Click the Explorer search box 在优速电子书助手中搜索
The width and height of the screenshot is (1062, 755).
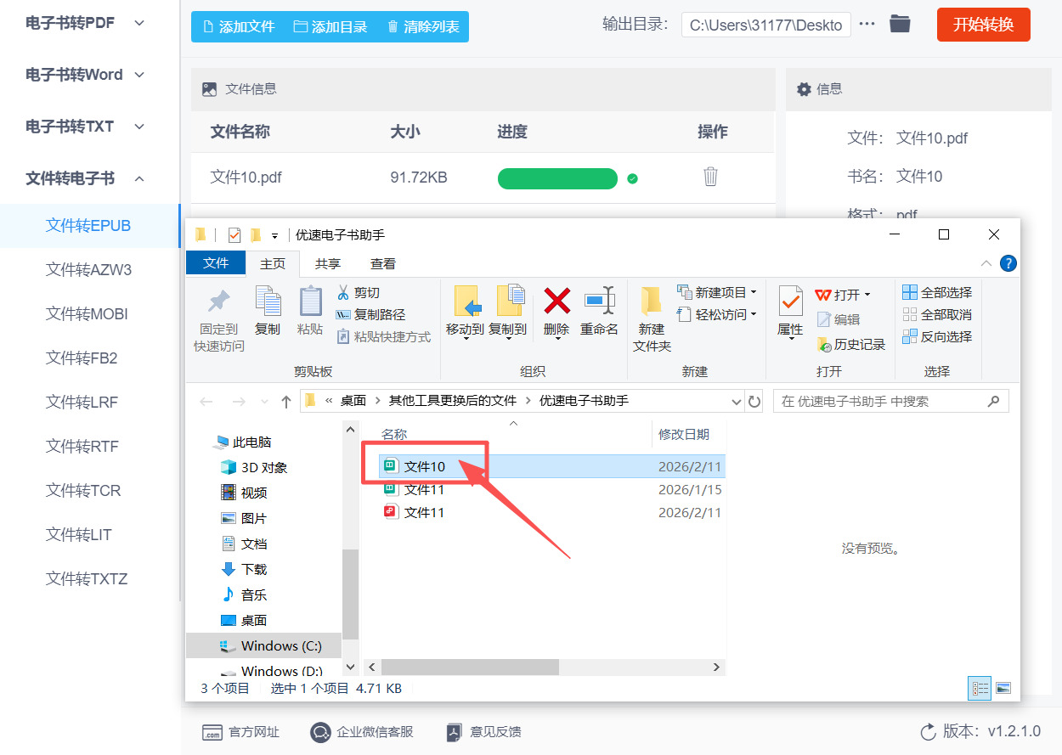(x=890, y=400)
